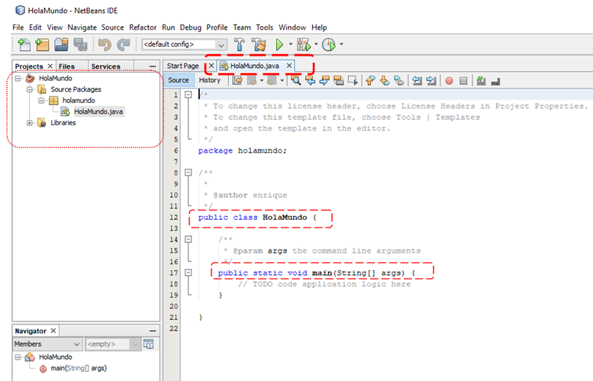
Task: Click the Save All toolbar icon
Action: click(80, 44)
